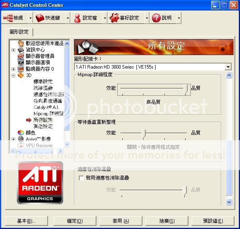
Task: Select 其他設定 tree item
Action: 43,126
